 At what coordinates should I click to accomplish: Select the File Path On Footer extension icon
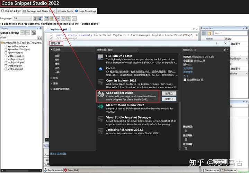tap(100, 57)
